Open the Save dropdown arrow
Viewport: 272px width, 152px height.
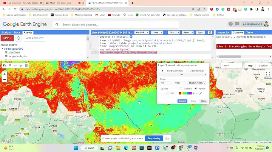tap(161, 32)
